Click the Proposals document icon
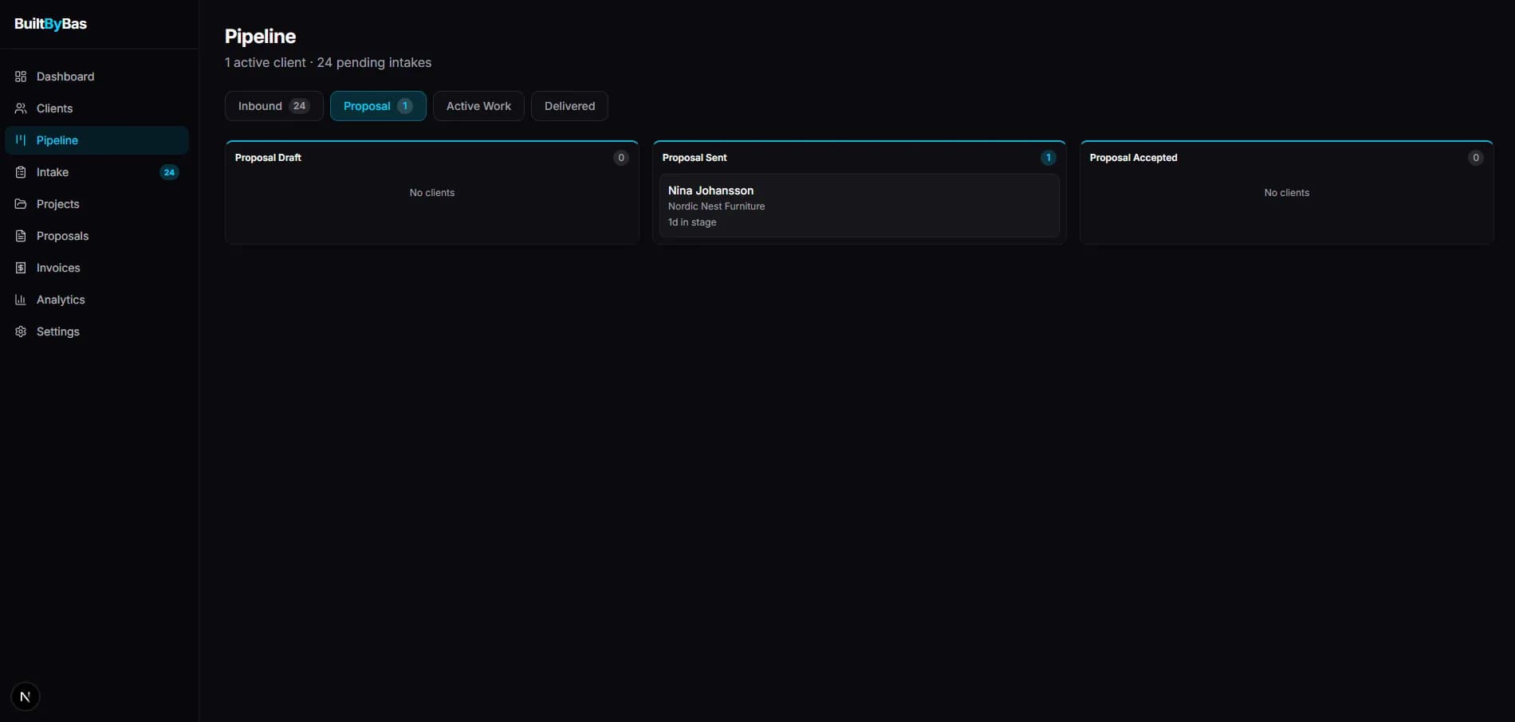The image size is (1515, 722). (21, 236)
